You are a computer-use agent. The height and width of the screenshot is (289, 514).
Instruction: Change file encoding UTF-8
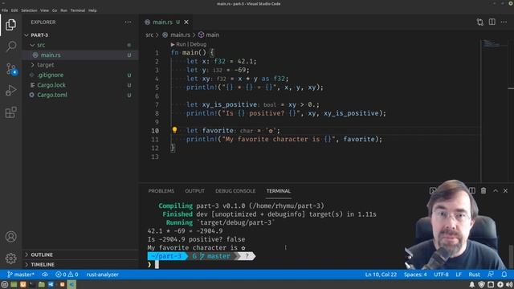(x=441, y=275)
